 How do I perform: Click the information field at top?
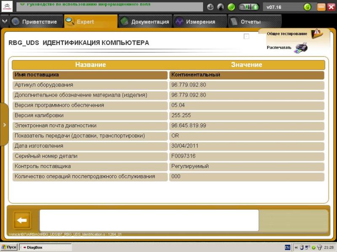click(x=110, y=7)
